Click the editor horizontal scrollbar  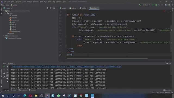click(107, 59)
